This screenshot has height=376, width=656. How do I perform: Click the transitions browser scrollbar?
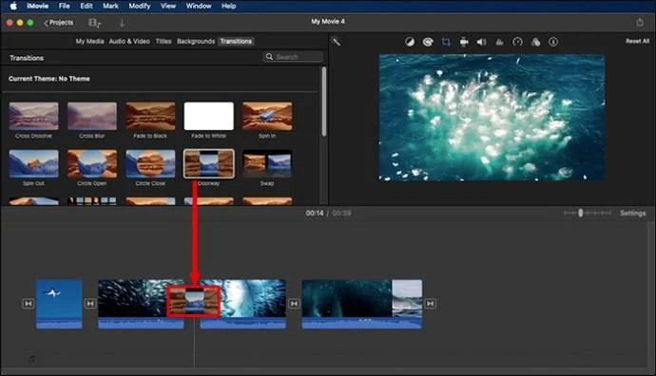tap(324, 101)
